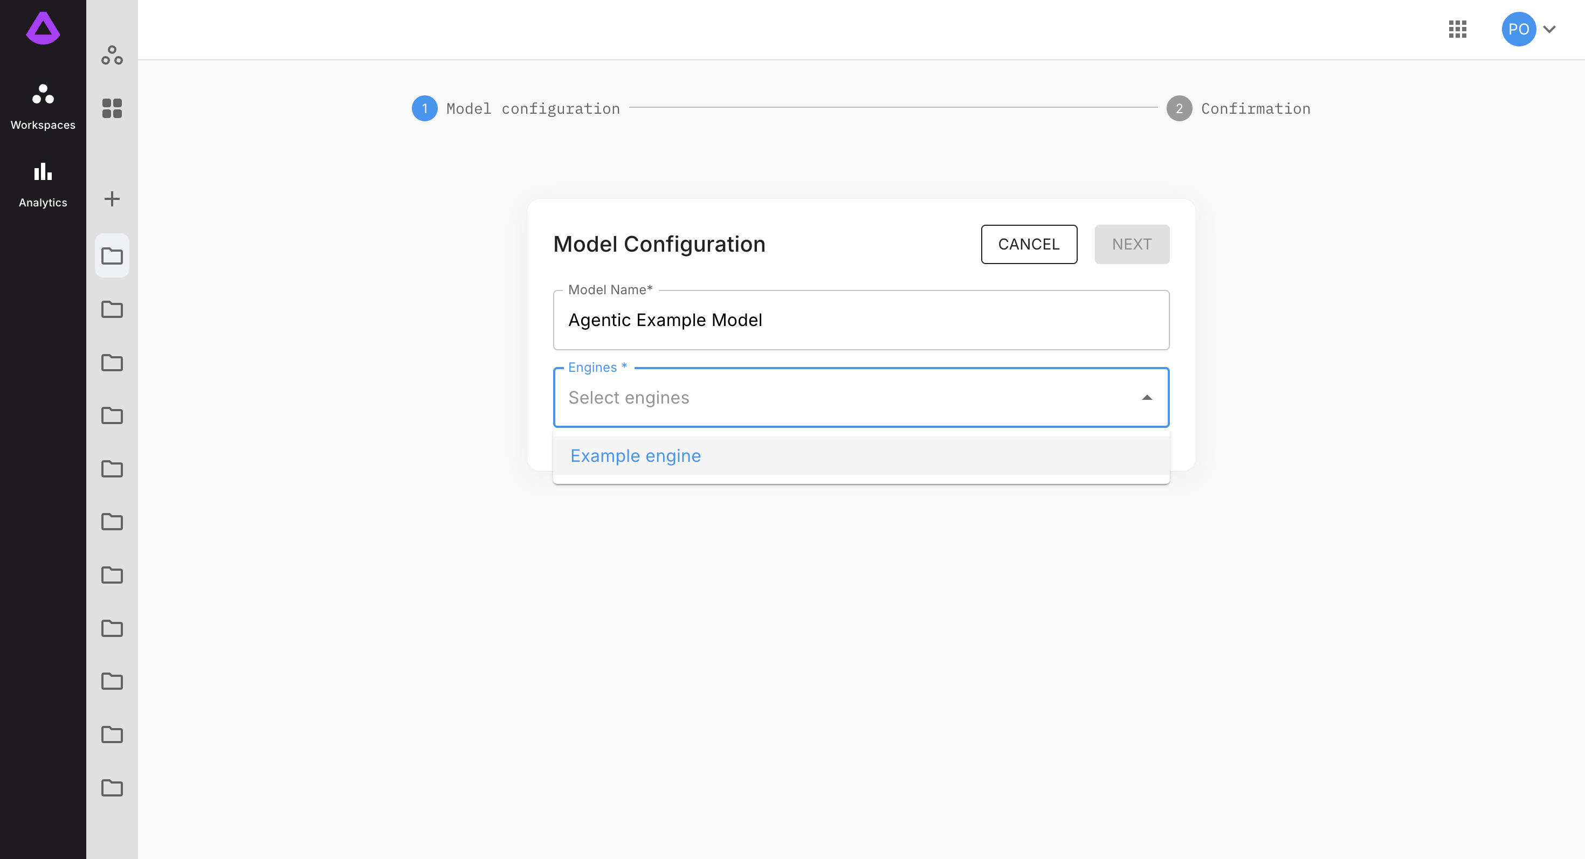The image size is (1585, 859).
Task: Collapse the Engines dropdown arrow
Action: (1147, 398)
